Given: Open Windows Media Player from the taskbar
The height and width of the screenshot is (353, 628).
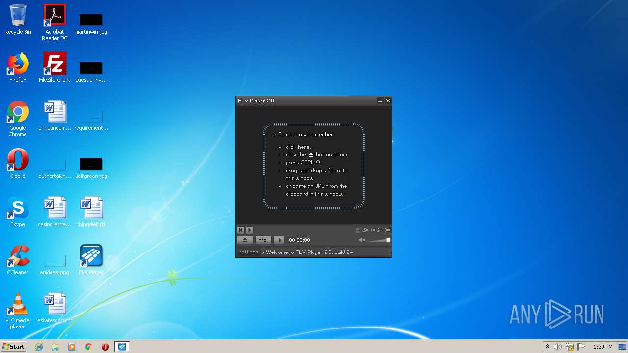Looking at the screenshot, I should tap(72, 347).
